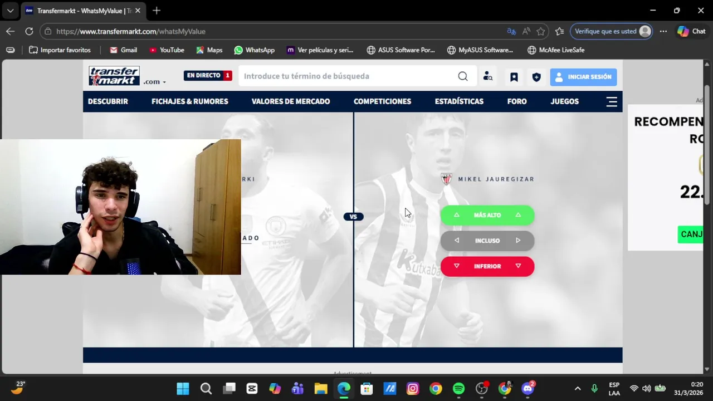This screenshot has width=713, height=401.
Task: Choose the gray Incluso button
Action: (487, 241)
